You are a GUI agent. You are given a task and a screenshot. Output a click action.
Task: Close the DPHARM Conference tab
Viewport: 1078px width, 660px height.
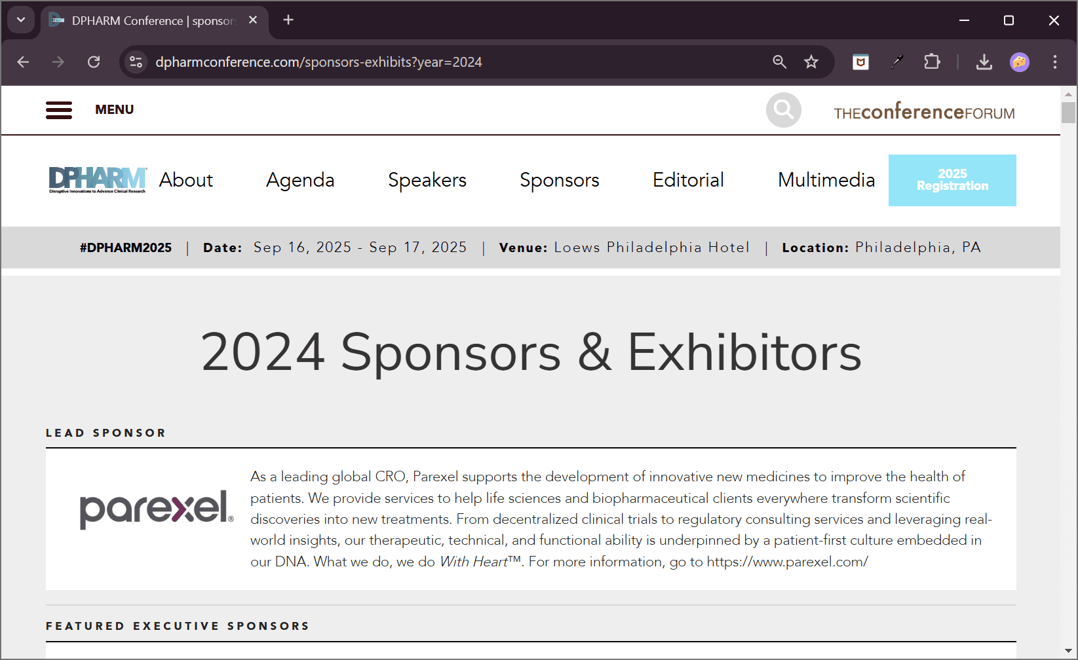tap(253, 20)
